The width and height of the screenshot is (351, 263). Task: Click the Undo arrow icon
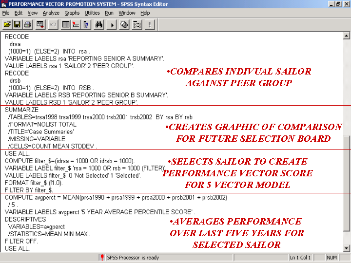tap(53, 24)
